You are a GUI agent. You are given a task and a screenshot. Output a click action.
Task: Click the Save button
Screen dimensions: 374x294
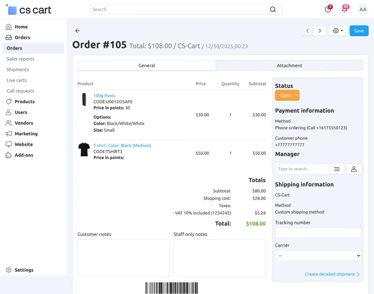tap(359, 31)
